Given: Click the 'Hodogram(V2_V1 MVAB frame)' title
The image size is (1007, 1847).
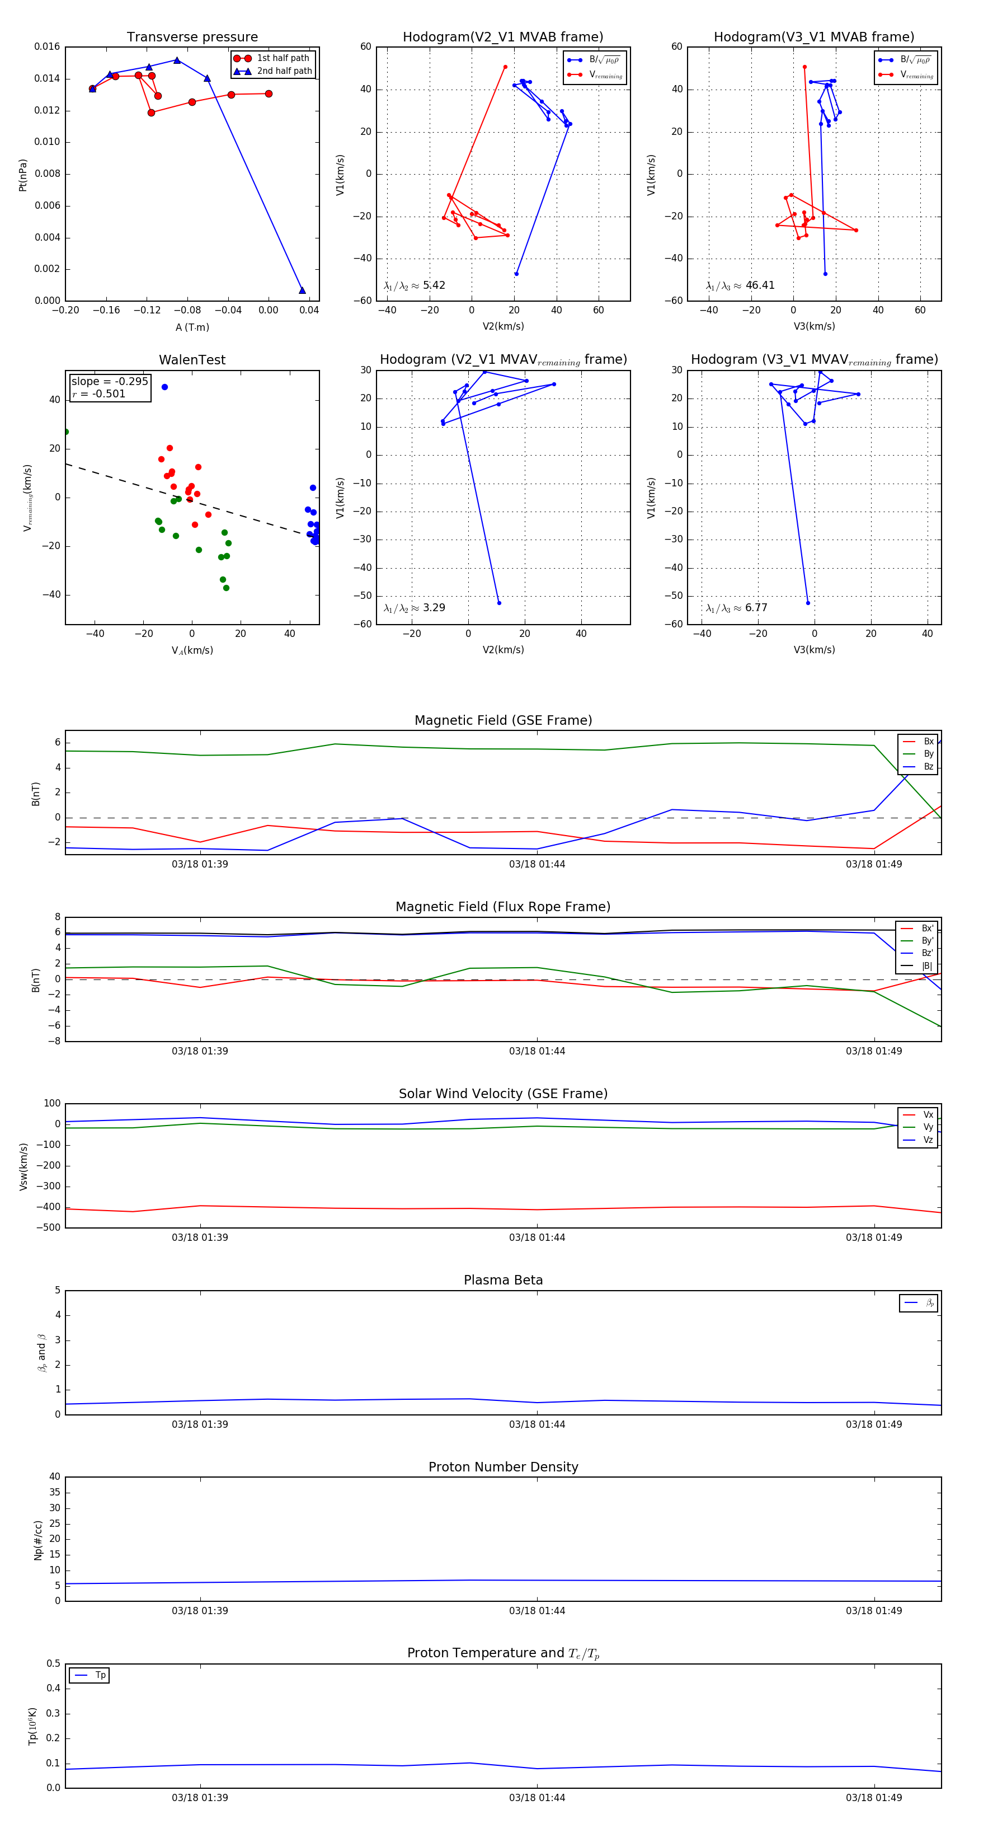Looking at the screenshot, I should coord(503,37).
